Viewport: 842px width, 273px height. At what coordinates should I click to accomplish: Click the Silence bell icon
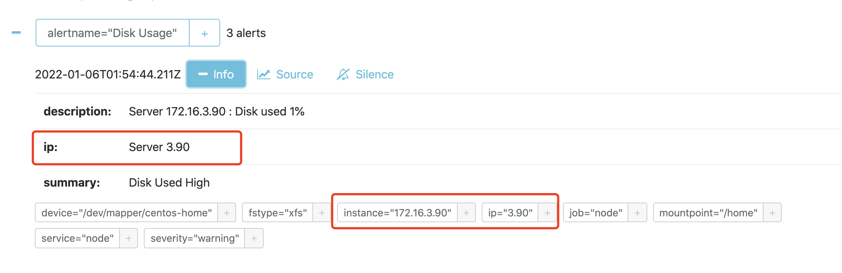click(343, 74)
